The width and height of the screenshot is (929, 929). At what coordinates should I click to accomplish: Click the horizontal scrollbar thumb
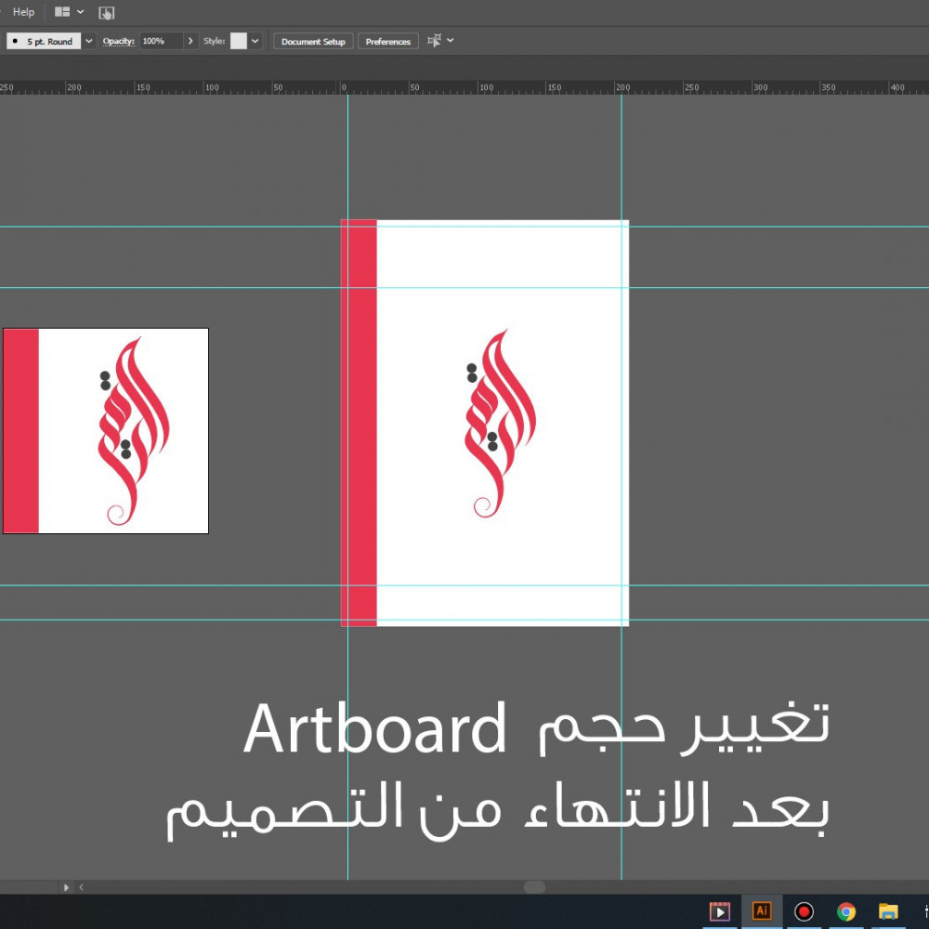[x=537, y=887]
